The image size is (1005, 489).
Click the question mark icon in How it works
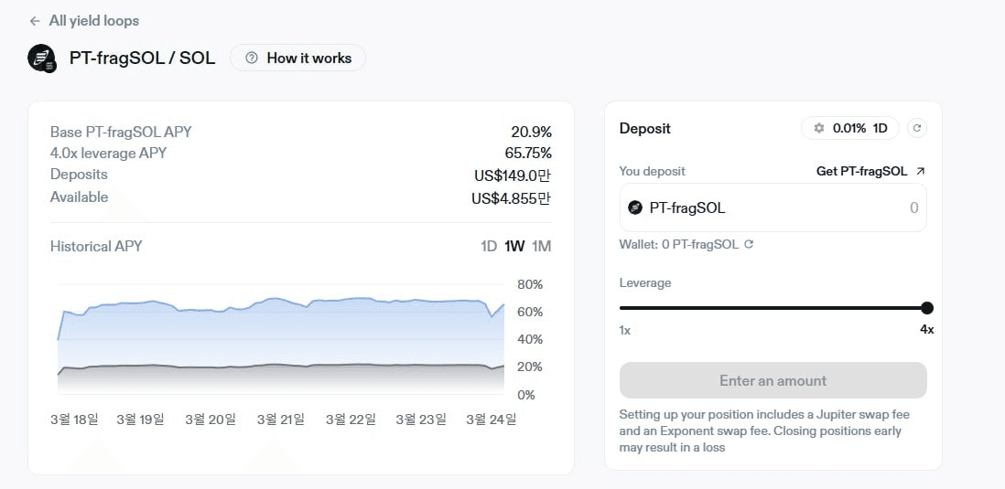[x=252, y=58]
